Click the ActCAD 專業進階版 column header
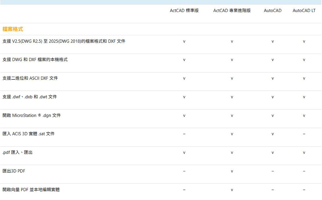Image resolution: width=322 pixels, height=200 pixels. point(232,10)
